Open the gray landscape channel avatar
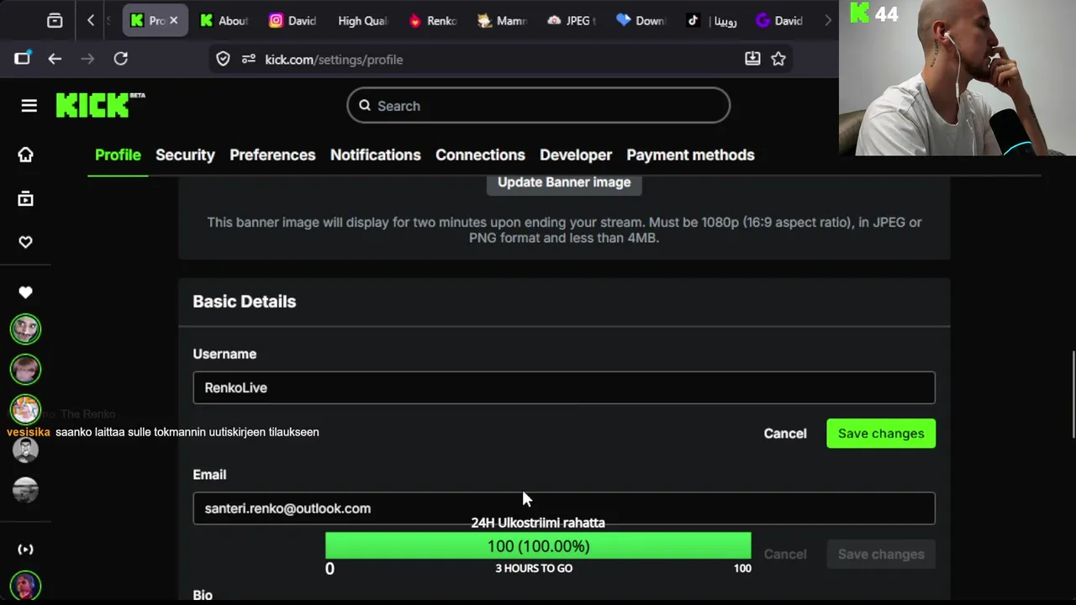The width and height of the screenshot is (1076, 605). point(25,490)
